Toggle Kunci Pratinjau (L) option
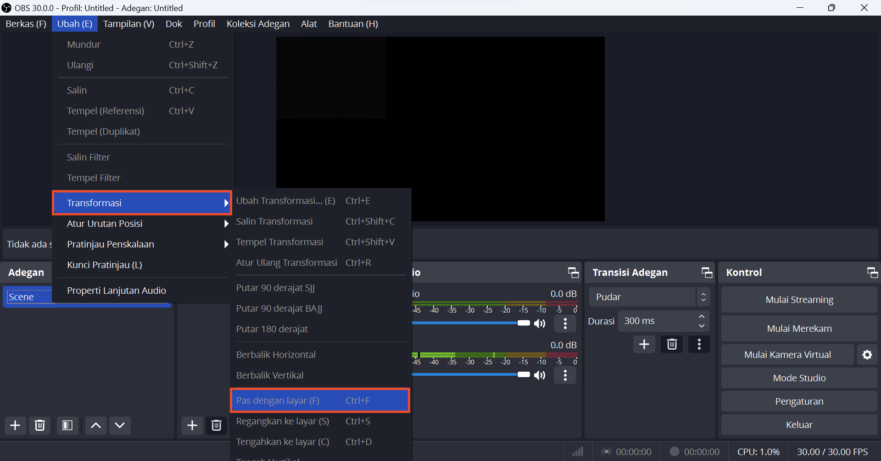The height and width of the screenshot is (461, 881). (x=105, y=265)
